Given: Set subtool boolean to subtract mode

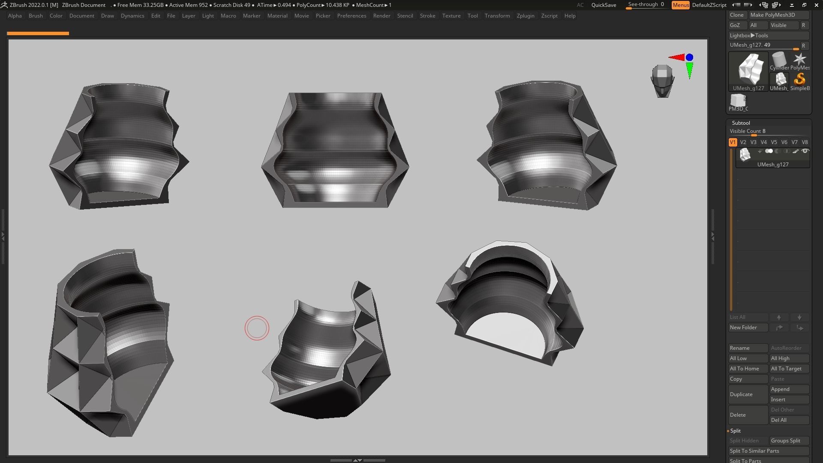Looking at the screenshot, I should [778, 151].
